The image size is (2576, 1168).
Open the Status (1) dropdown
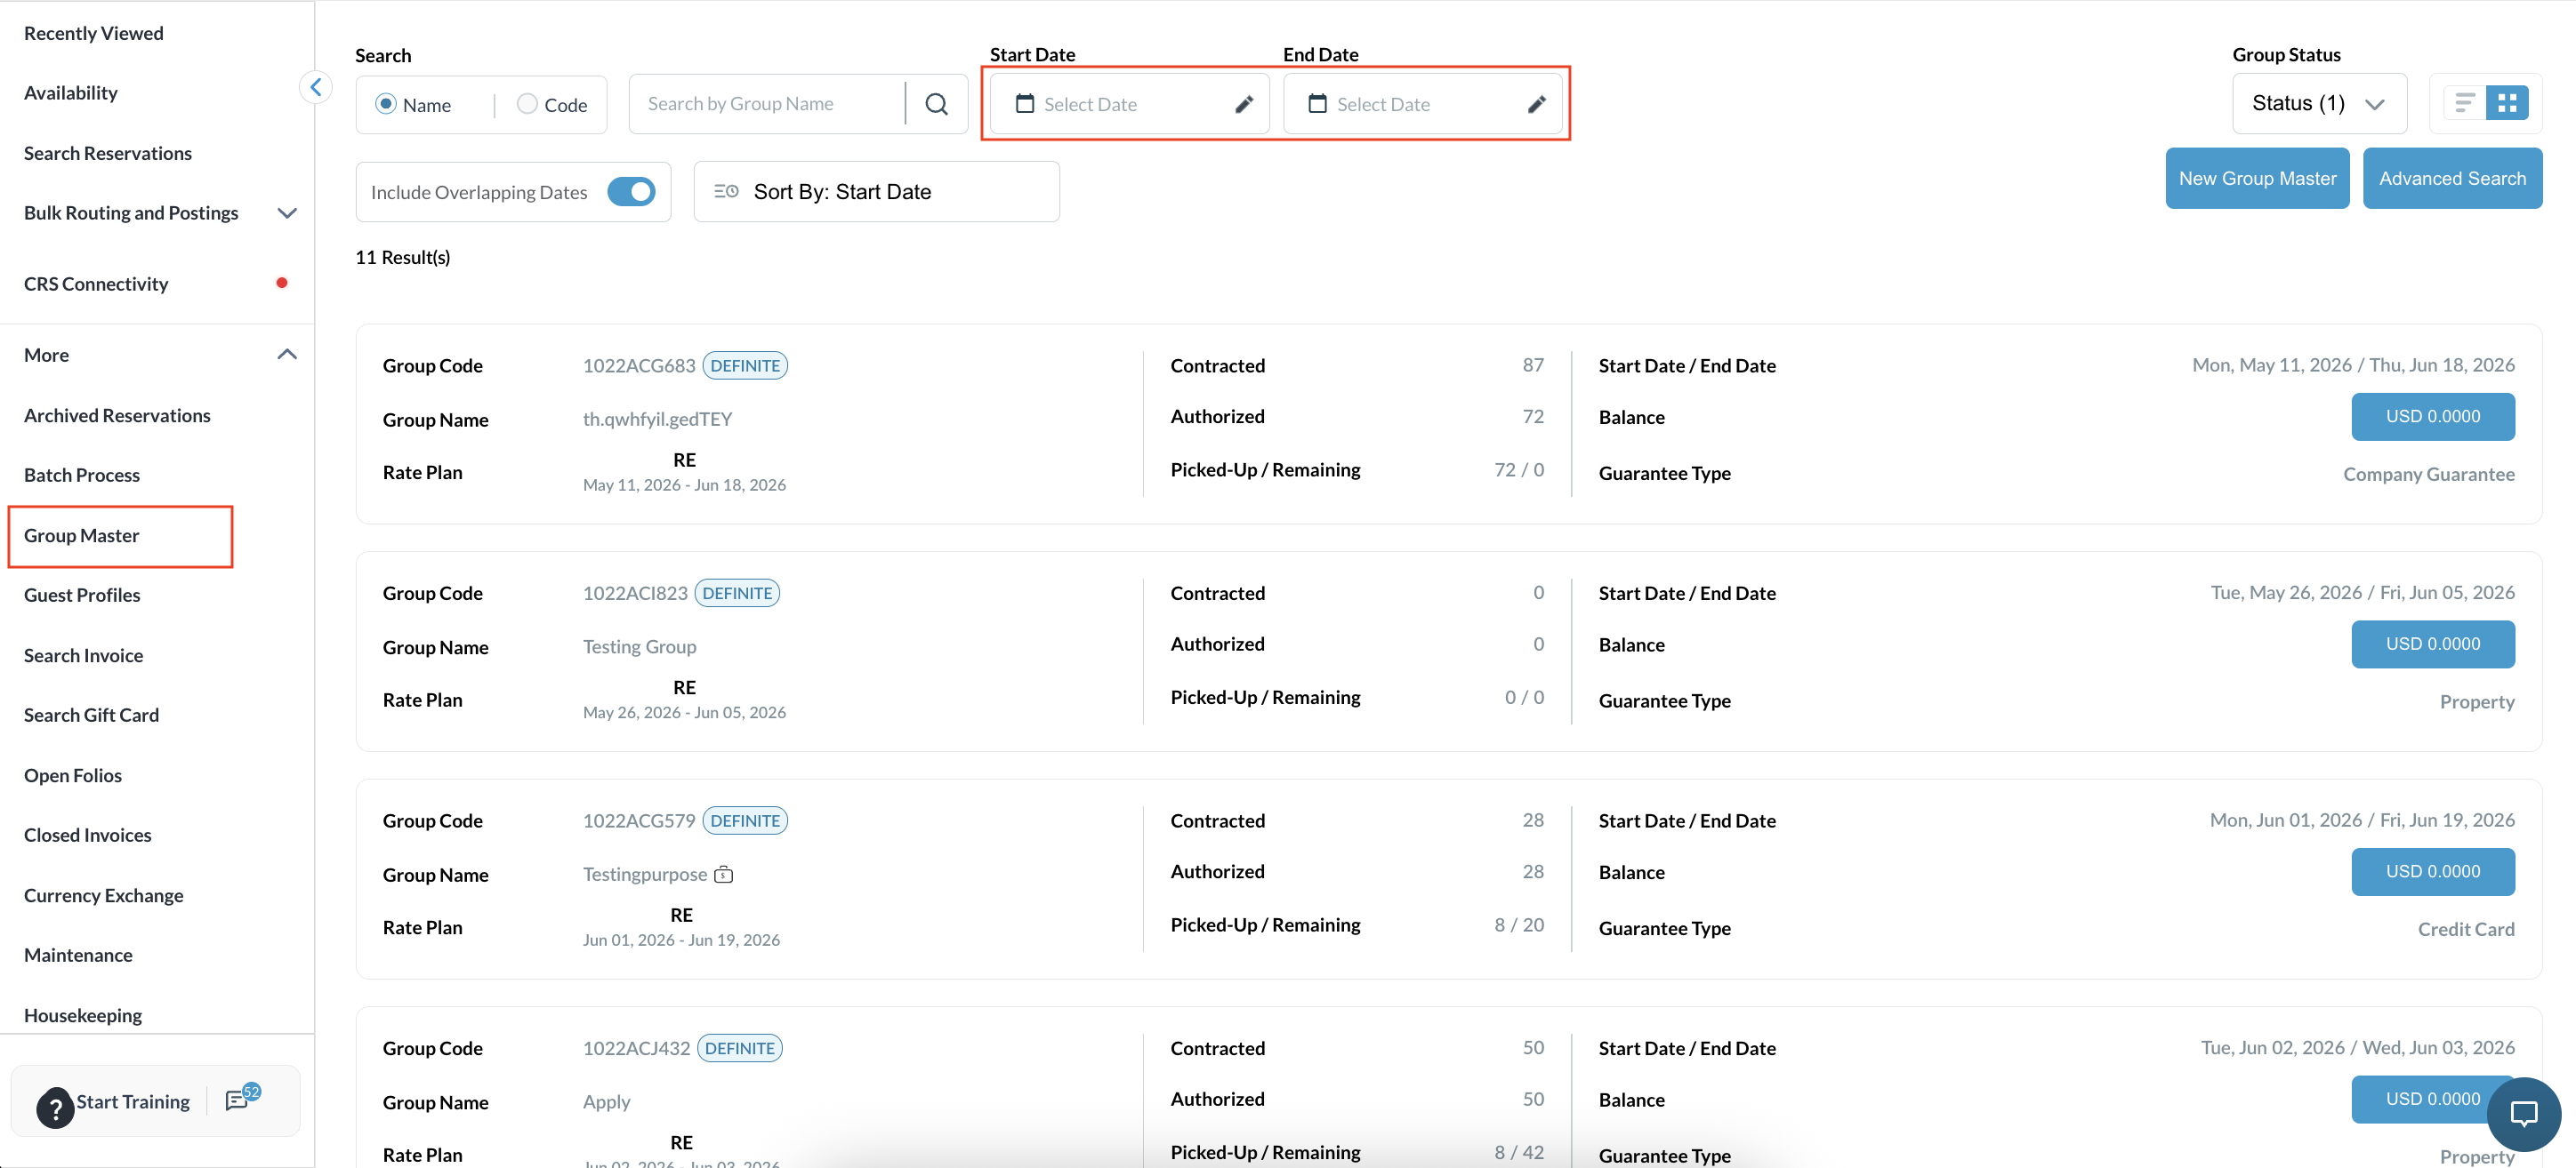pyautogui.click(x=2319, y=104)
